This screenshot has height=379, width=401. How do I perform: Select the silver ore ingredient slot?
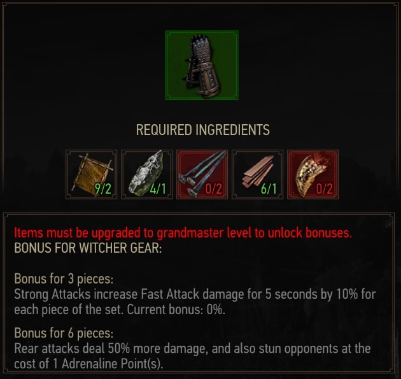(146, 175)
